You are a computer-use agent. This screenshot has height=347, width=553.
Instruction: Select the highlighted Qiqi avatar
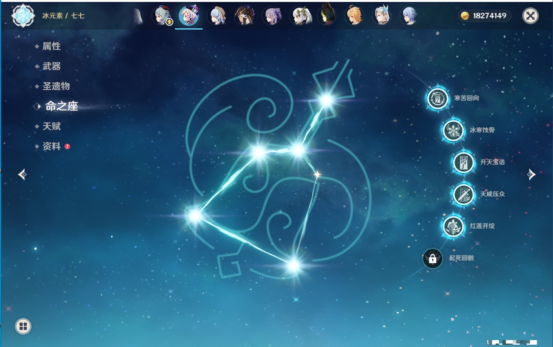pos(189,16)
